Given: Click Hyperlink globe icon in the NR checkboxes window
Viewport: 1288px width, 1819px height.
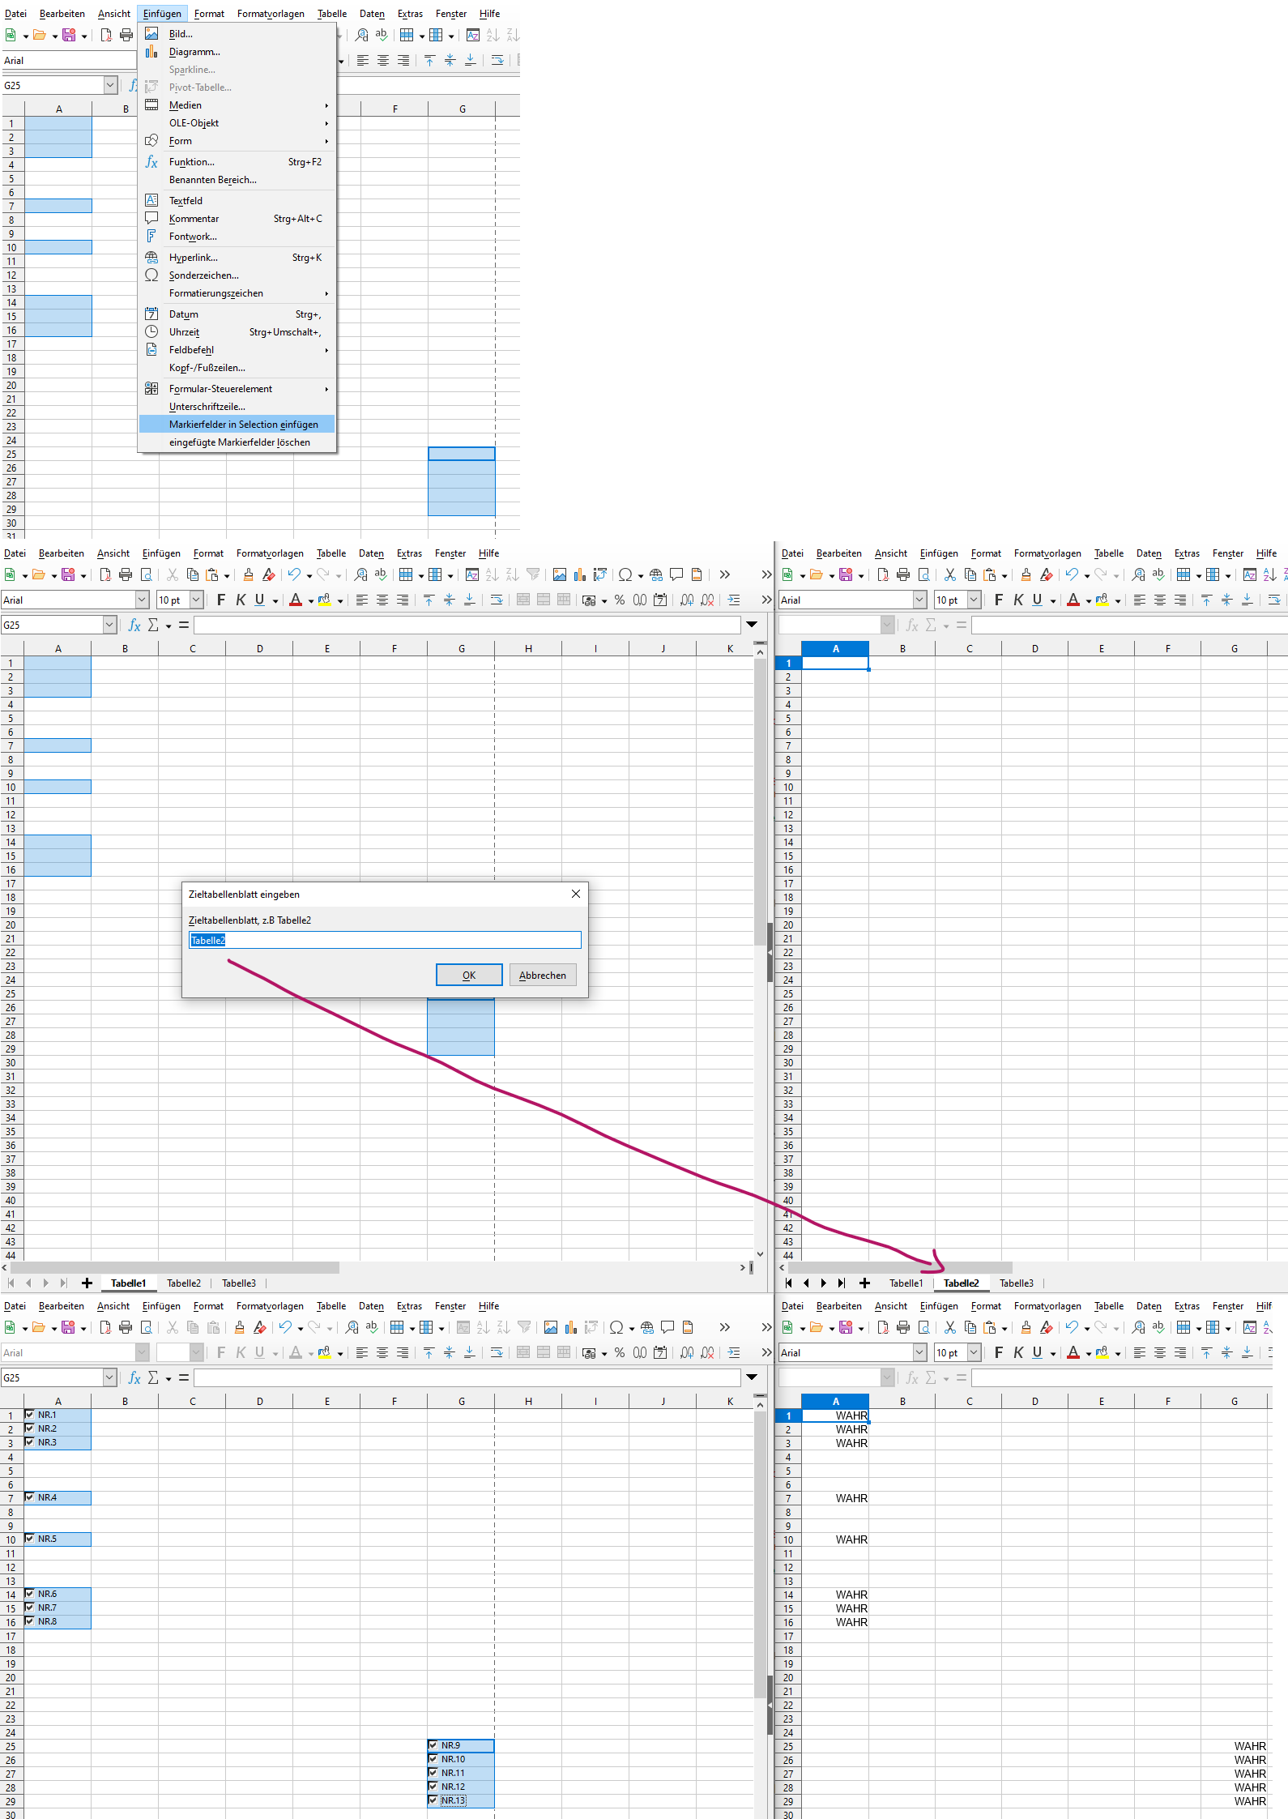Looking at the screenshot, I should click(x=647, y=1327).
